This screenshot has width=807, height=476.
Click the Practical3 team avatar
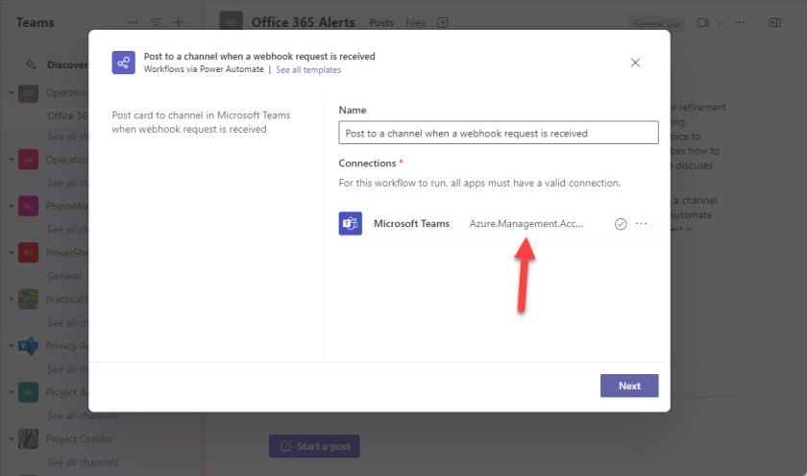28,299
